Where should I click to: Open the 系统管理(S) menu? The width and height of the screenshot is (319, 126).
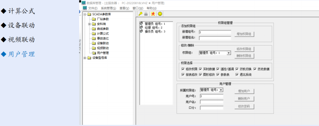pyautogui.click(x=108, y=8)
